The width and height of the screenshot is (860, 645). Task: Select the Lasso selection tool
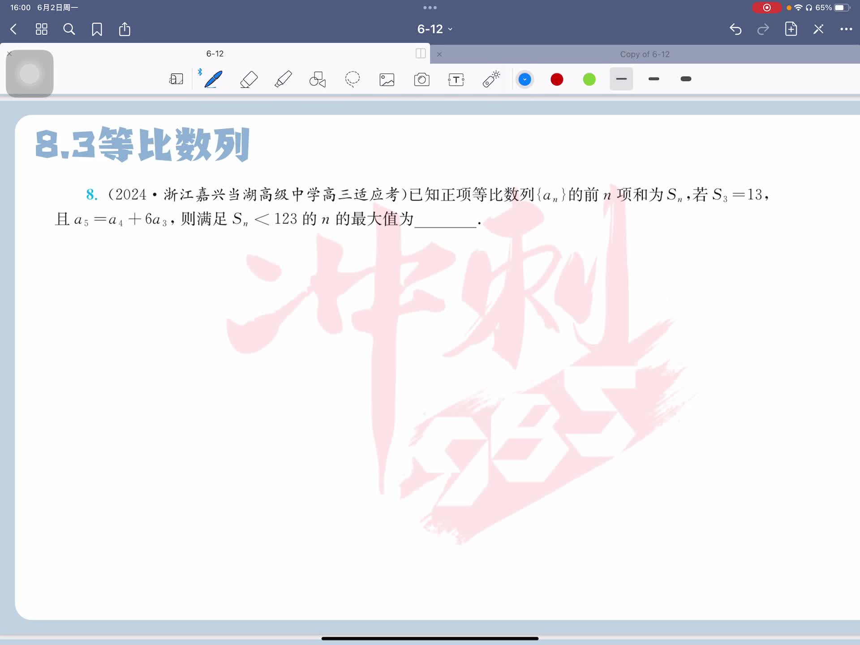coord(352,79)
